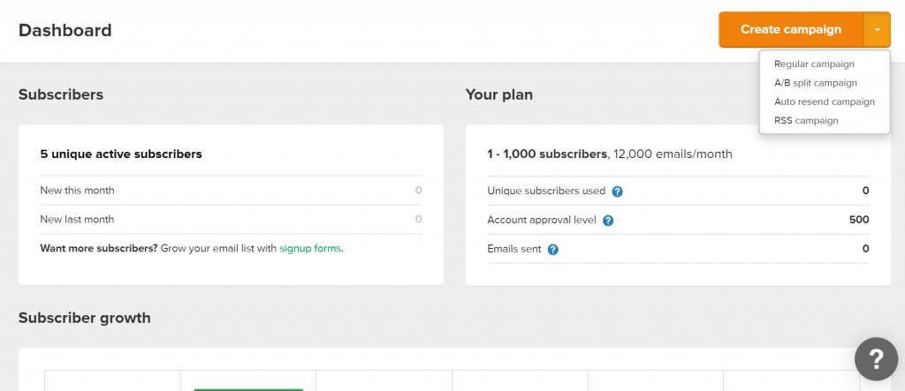This screenshot has width=905, height=391.
Task: Click the Account approval level value 500
Action: [x=859, y=220]
